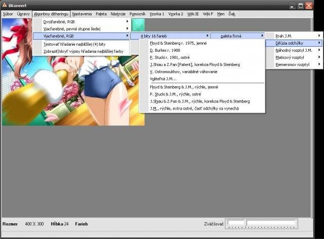Choose J.Shiau & Z.Fan & J.M., rýchle
Screen dimensions: 324x239
[202, 101]
